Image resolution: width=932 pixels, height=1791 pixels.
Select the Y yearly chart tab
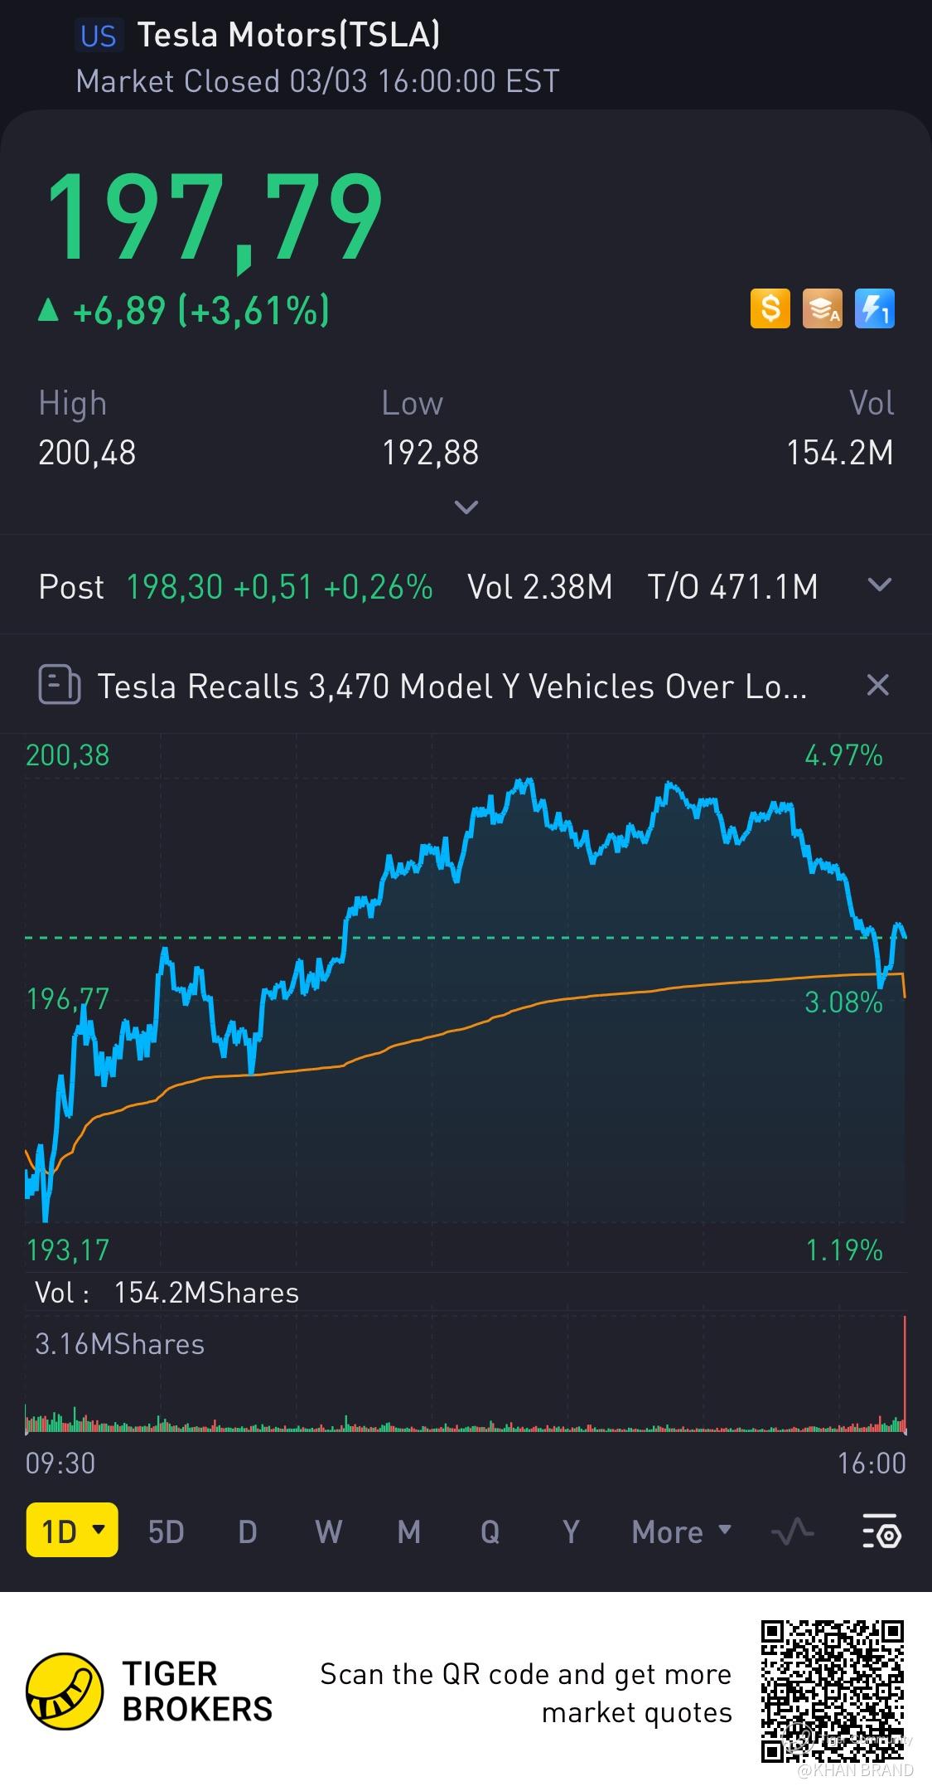tap(571, 1532)
